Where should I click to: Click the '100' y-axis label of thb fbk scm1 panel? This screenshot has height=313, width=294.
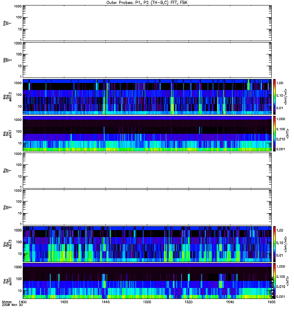18,131
